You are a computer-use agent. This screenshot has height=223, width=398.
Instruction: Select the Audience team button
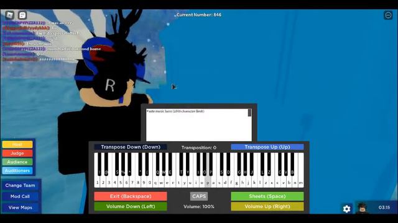coord(17,162)
